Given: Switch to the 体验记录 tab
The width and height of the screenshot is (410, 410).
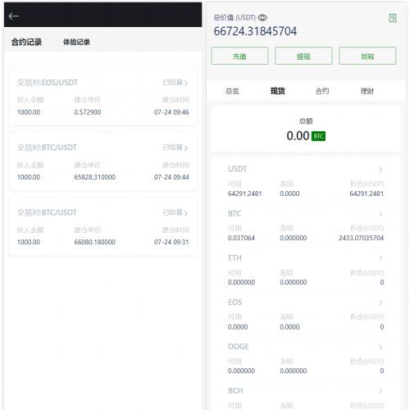Looking at the screenshot, I should [76, 42].
